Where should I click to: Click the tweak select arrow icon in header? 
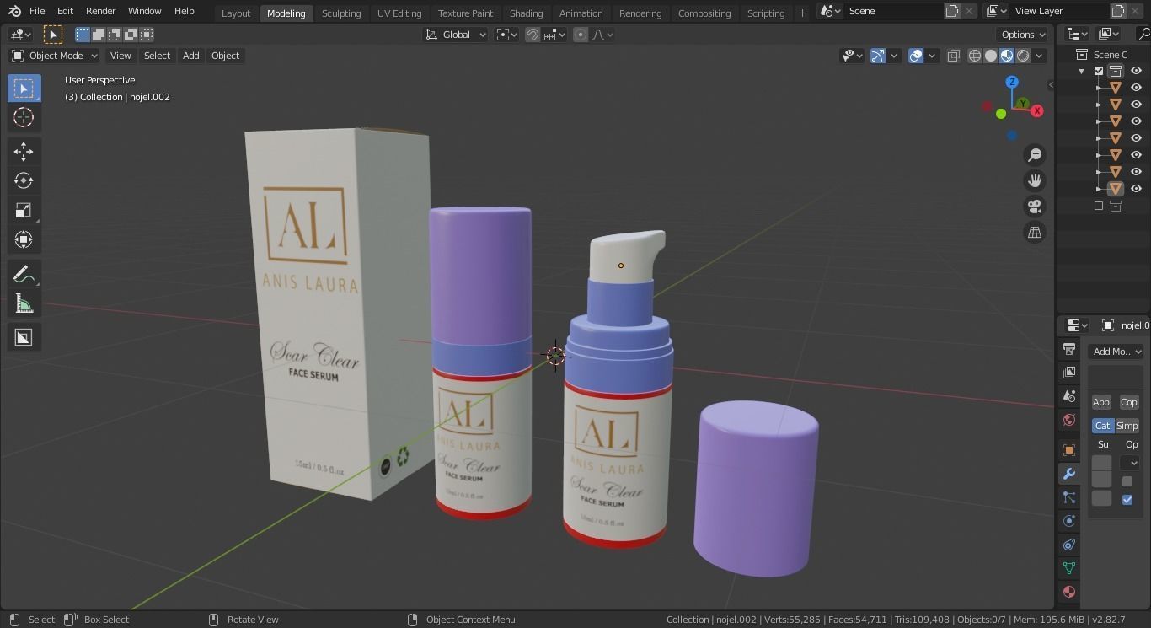(52, 35)
